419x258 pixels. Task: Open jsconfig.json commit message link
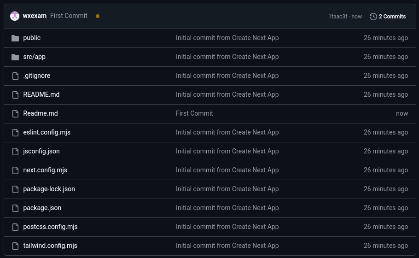point(227,151)
